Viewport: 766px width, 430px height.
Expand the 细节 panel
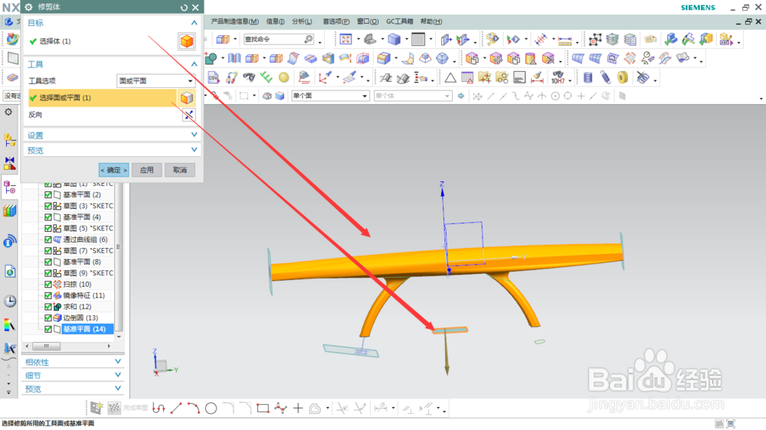click(118, 375)
